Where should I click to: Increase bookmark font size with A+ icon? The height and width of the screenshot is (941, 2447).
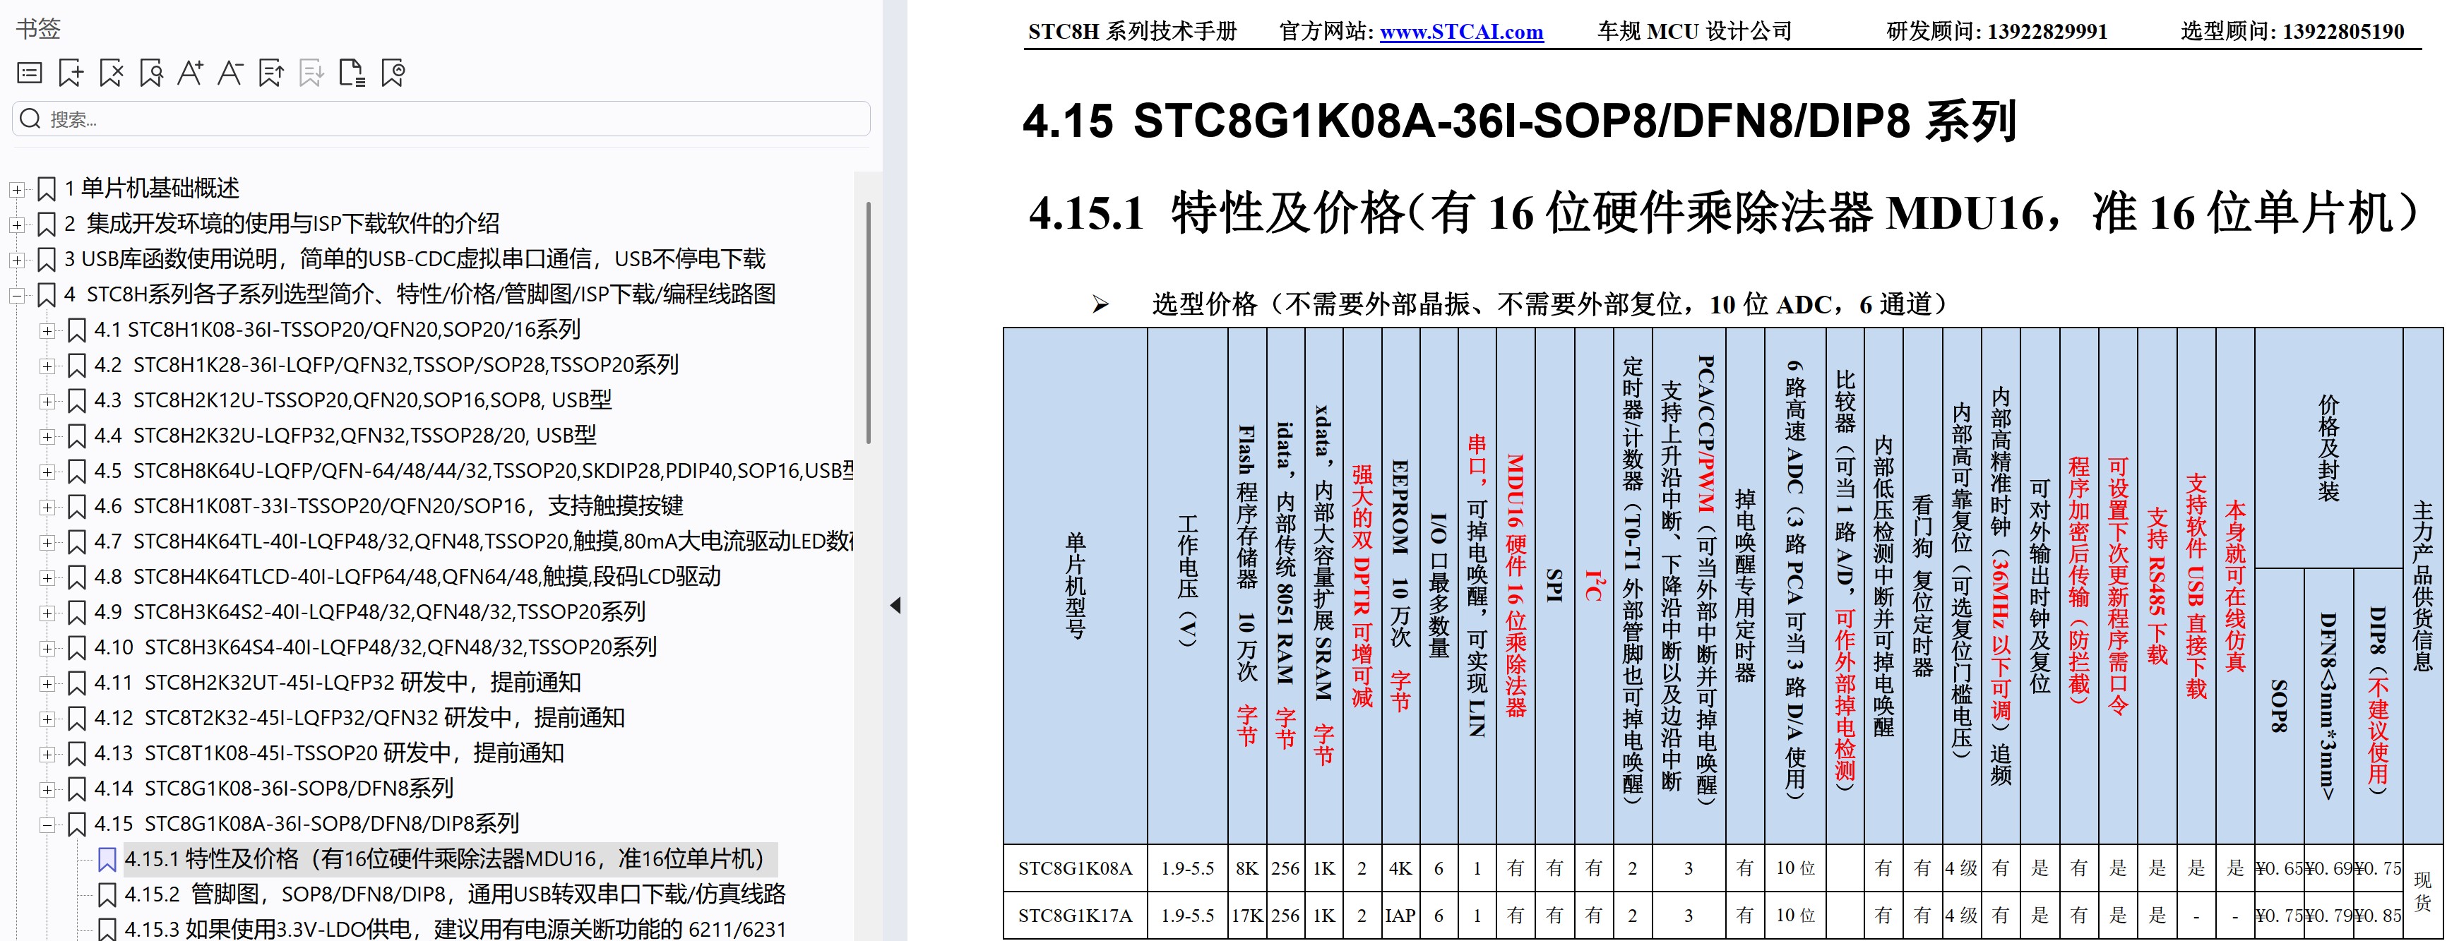191,73
